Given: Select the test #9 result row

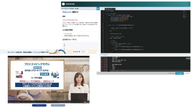Looking at the screenshot, I should [x=104, y=71].
